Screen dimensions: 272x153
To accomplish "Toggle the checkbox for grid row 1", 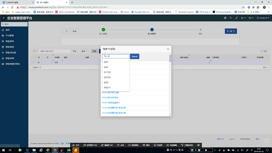I will tap(33, 62).
